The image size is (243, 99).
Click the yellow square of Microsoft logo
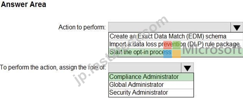(x=176, y=54)
